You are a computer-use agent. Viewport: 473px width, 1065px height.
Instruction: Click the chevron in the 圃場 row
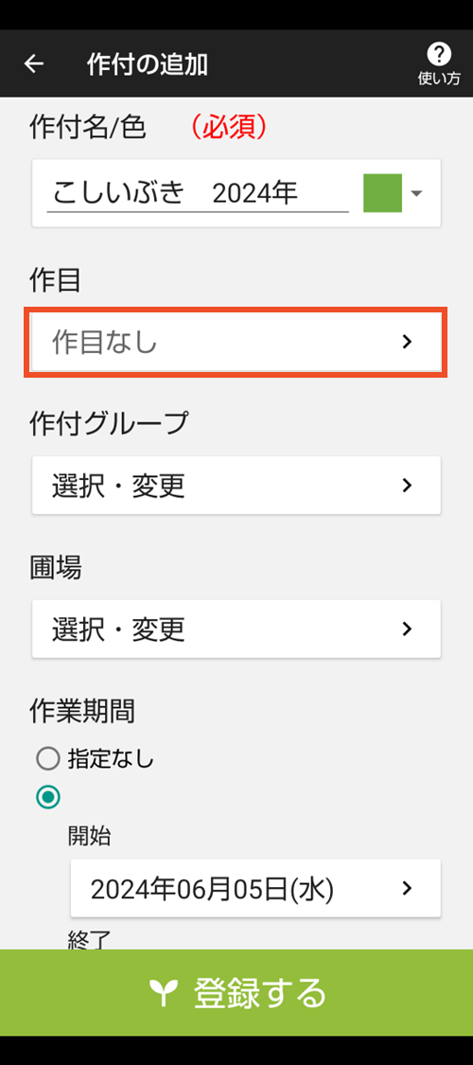pyautogui.click(x=407, y=629)
